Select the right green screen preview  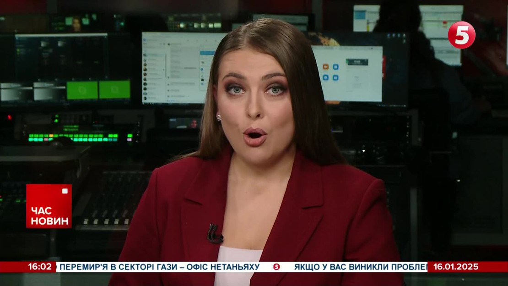[115, 90]
